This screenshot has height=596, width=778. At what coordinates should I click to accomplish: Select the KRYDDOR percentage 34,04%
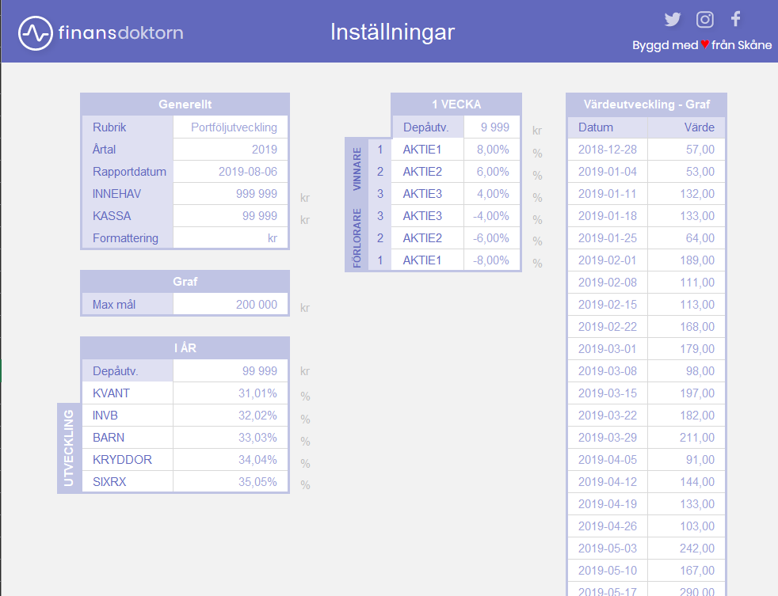231,460
